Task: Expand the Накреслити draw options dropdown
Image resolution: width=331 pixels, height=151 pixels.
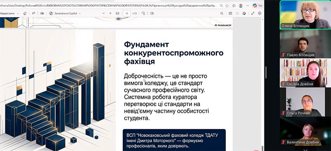Action: click(18, 13)
